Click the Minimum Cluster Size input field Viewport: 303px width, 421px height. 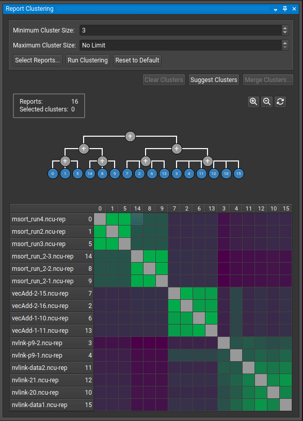click(181, 30)
